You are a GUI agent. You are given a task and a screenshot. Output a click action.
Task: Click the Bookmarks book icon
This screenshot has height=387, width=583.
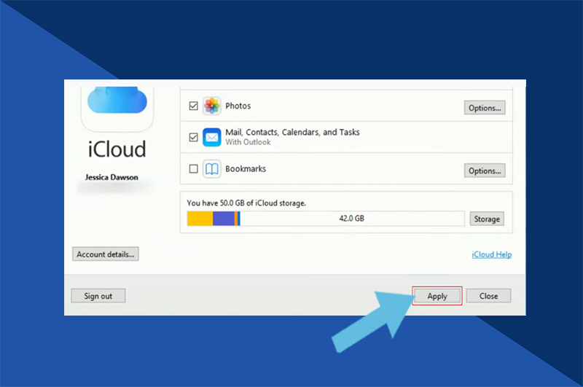pyautogui.click(x=212, y=169)
